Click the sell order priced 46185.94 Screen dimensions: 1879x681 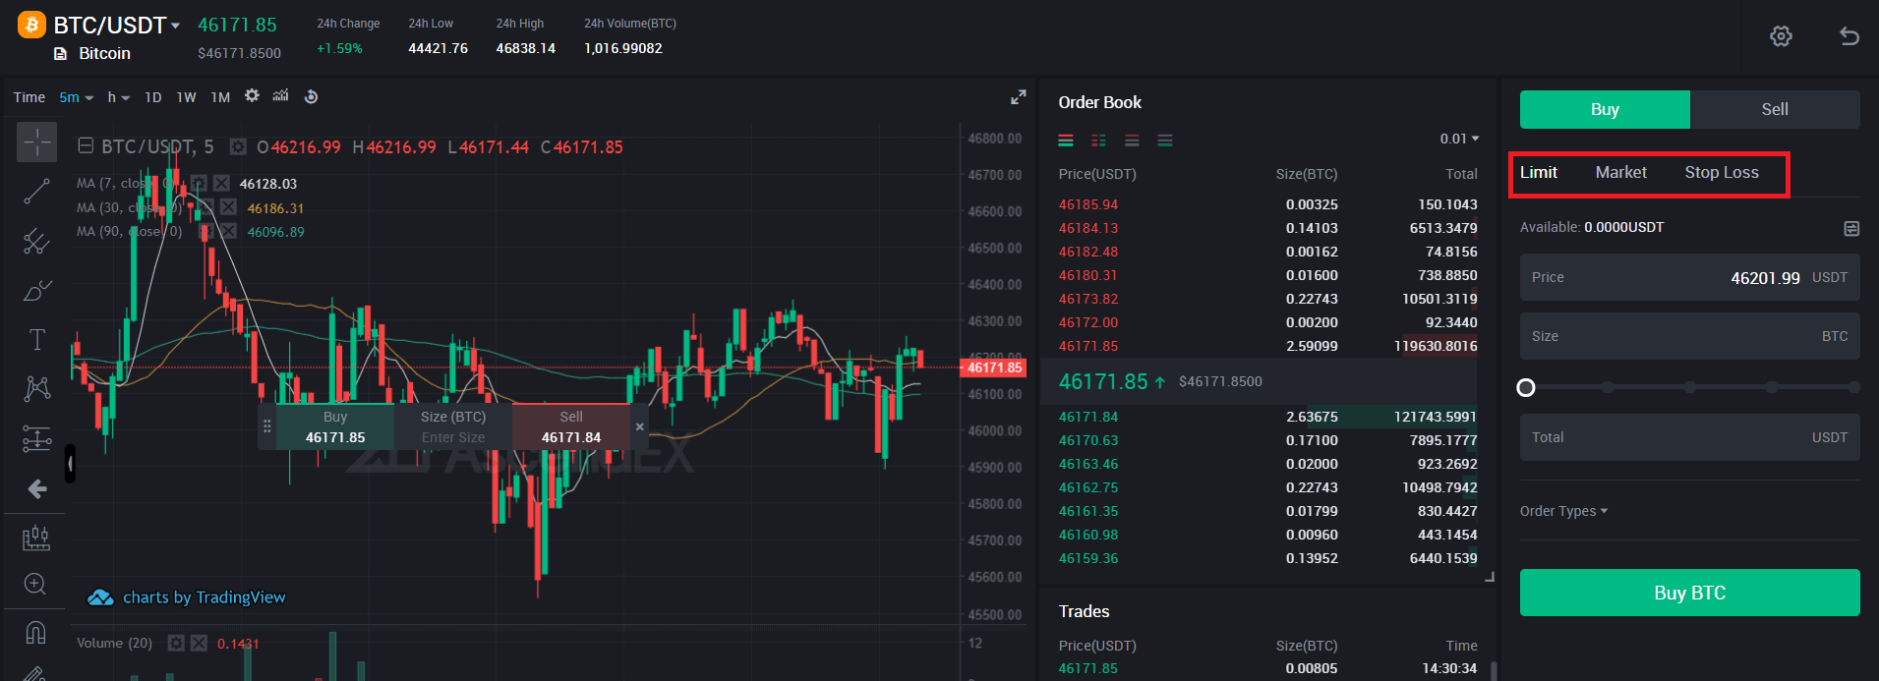pos(1266,204)
